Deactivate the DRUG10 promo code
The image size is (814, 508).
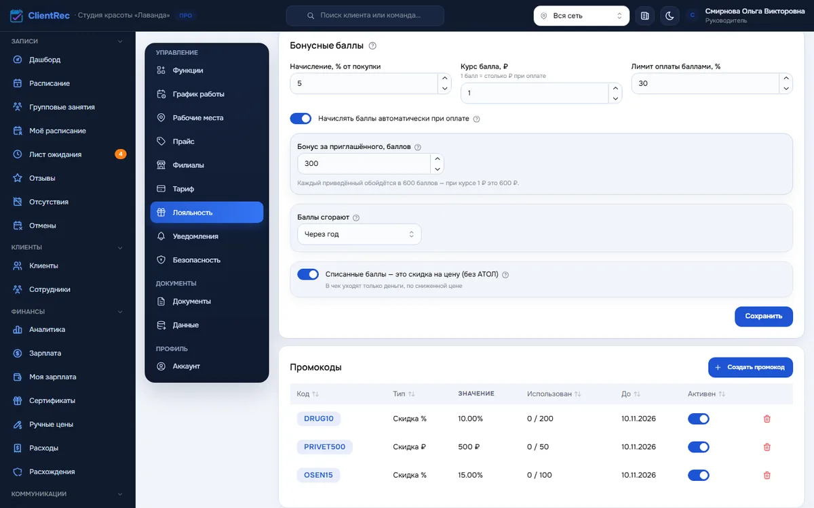tap(699, 419)
